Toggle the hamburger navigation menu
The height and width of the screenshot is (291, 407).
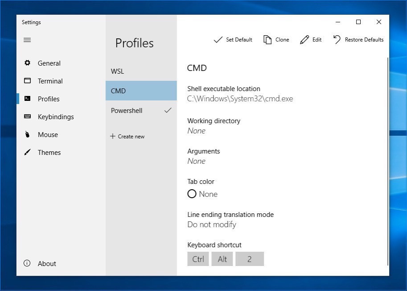(27, 40)
